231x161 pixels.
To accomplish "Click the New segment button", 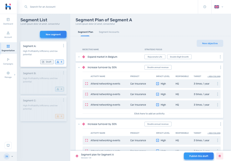I will tap(53, 34).
